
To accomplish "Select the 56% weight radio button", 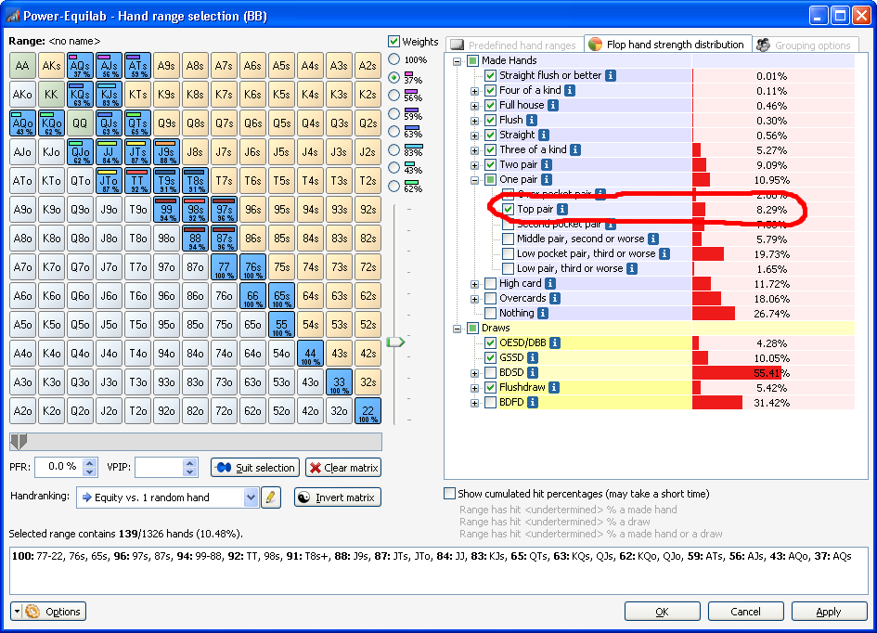I will pyautogui.click(x=394, y=96).
